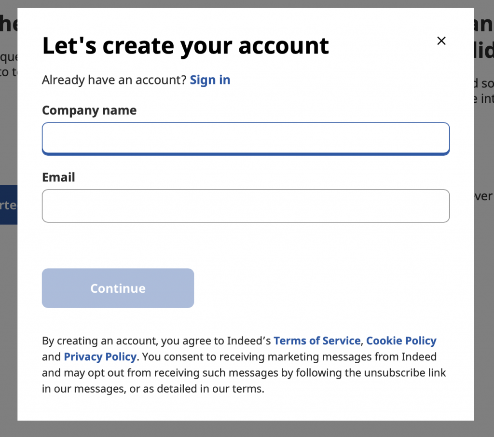Open Terms of Service from the consent text

316,341
